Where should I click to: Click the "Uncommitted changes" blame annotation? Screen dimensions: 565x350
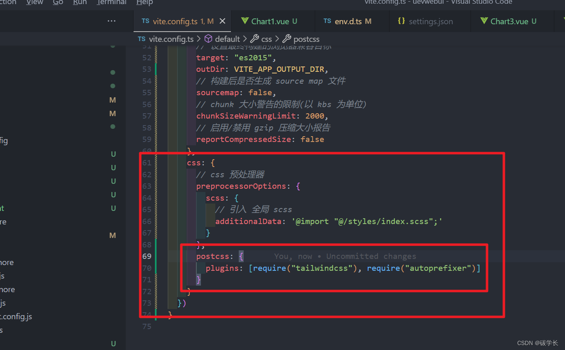pyautogui.click(x=371, y=256)
